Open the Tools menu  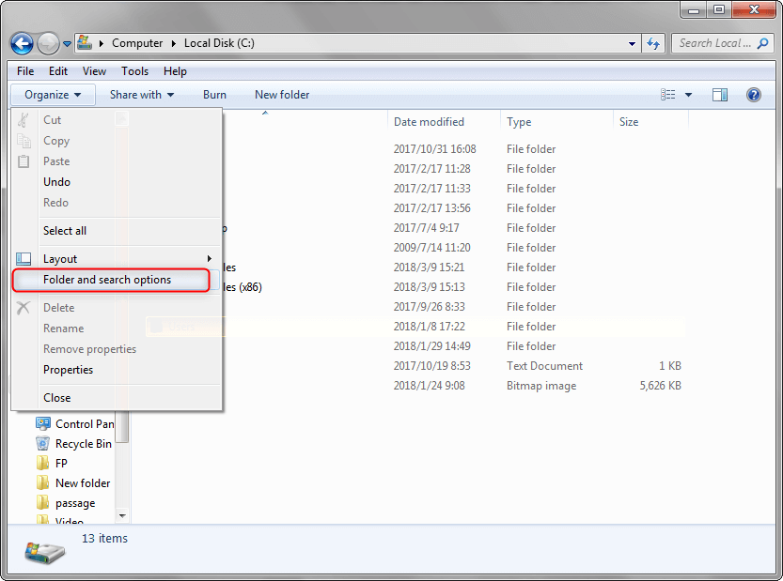(134, 71)
